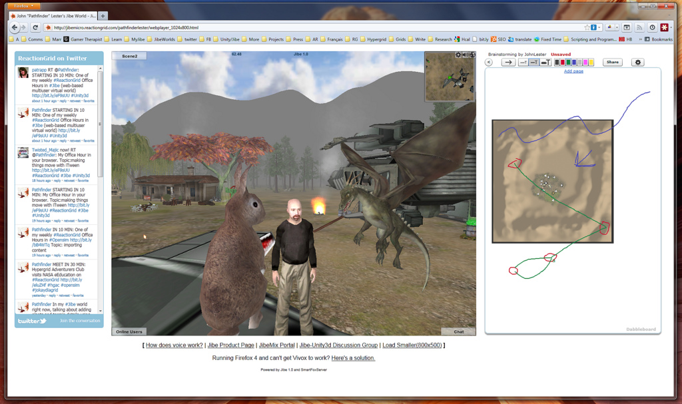Select the forward arrow drawing tool in Dabbleboard
The image size is (682, 404).
tap(509, 62)
